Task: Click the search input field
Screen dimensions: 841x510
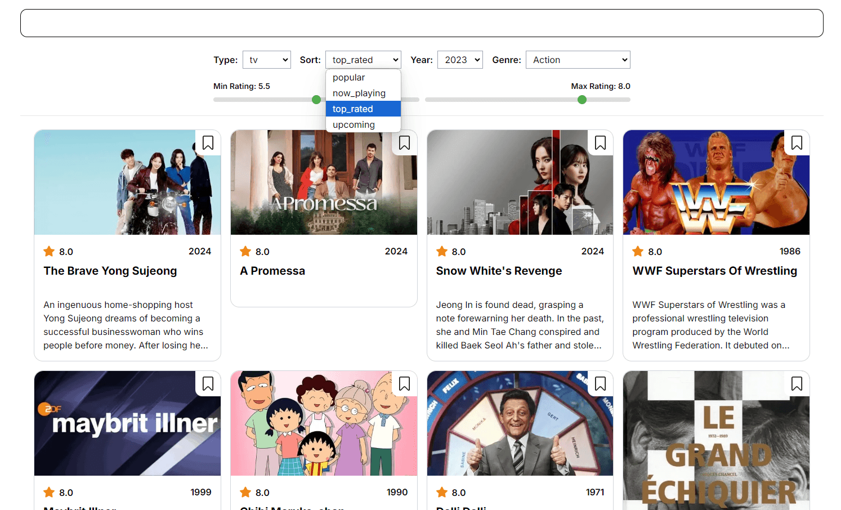Action: pyautogui.click(x=422, y=23)
